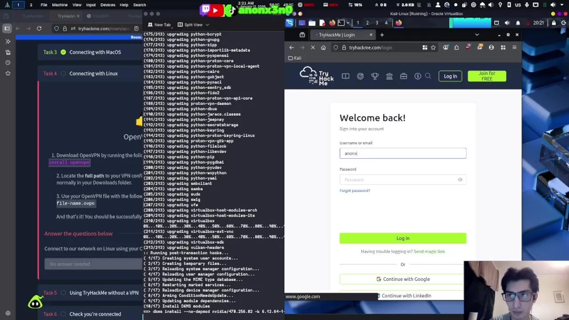Open the dollar pricing icon in TryHackMe header
The height and width of the screenshot is (320, 569).
(417, 76)
